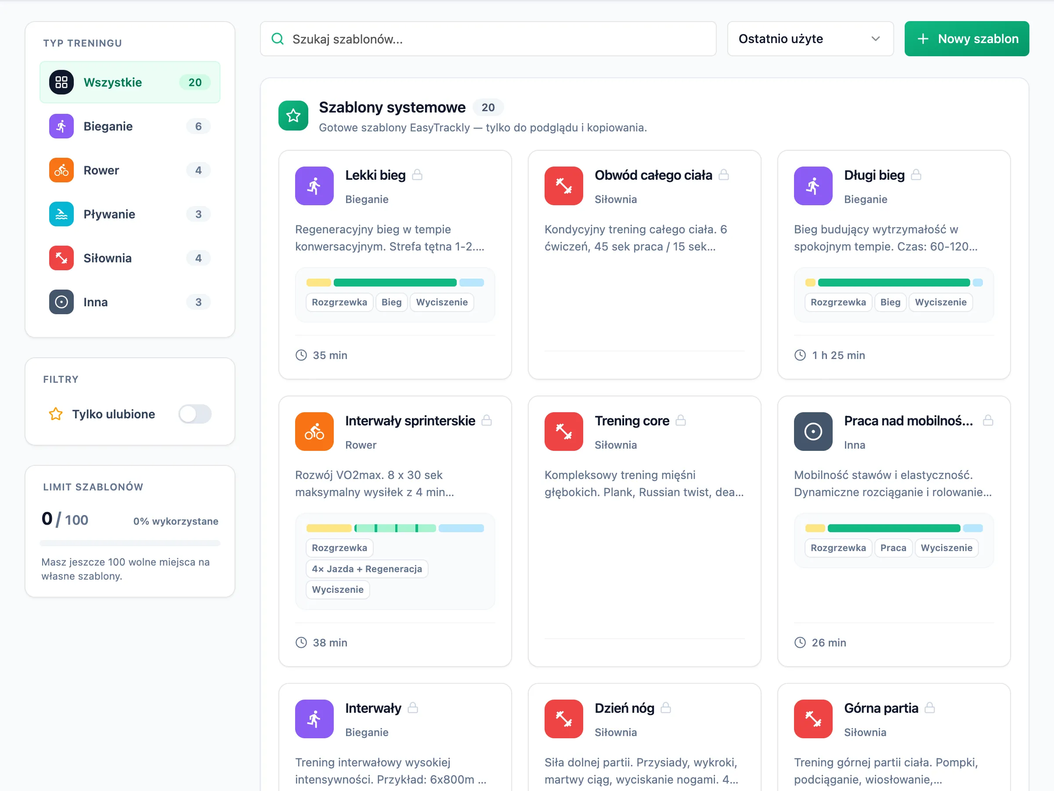Click the green Bieg segment bar in Lekki bieg
Screen dimensions: 1054x791
[x=395, y=283]
